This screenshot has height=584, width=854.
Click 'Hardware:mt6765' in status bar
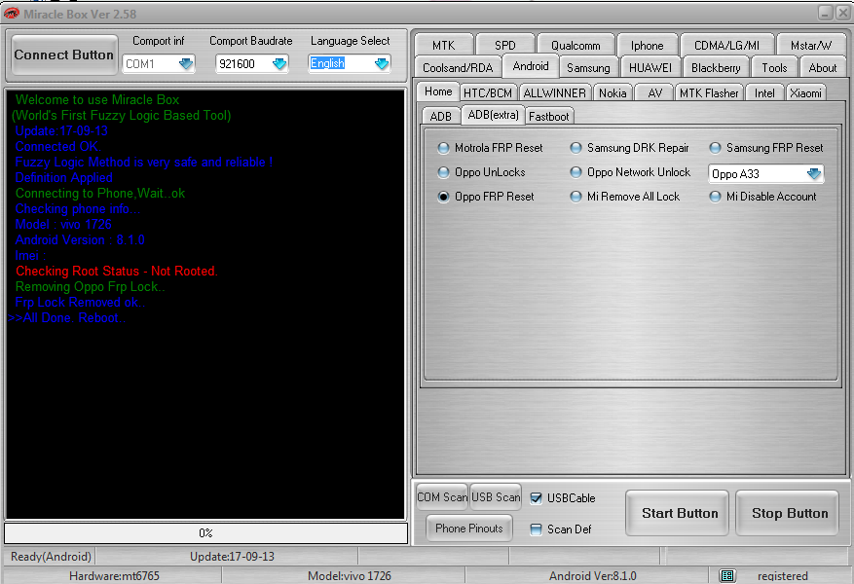pyautogui.click(x=114, y=576)
